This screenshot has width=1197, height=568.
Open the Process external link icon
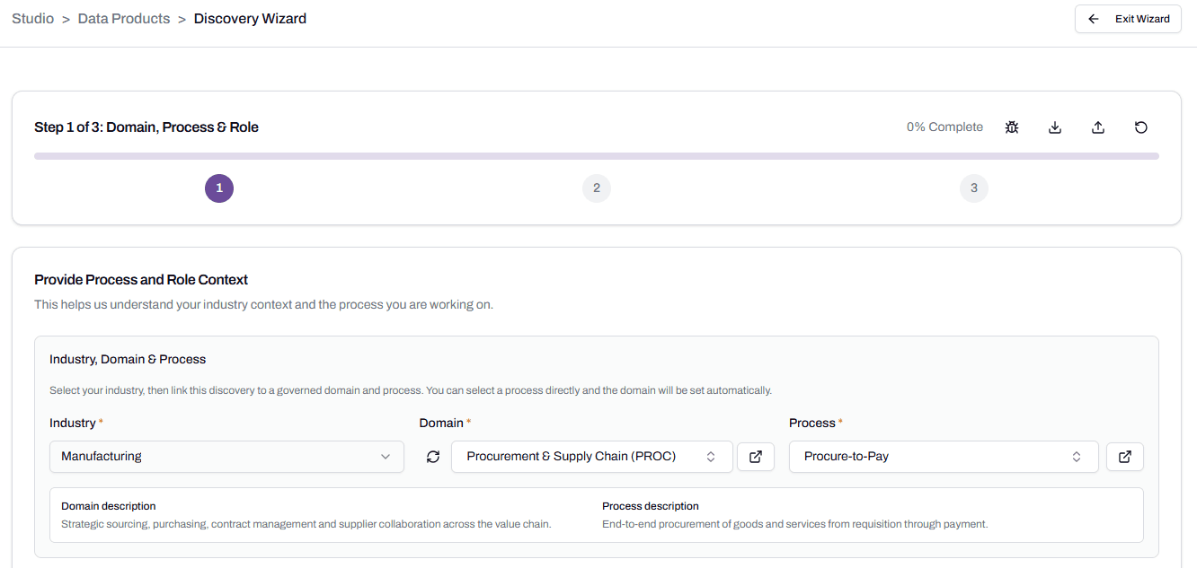(x=1125, y=457)
